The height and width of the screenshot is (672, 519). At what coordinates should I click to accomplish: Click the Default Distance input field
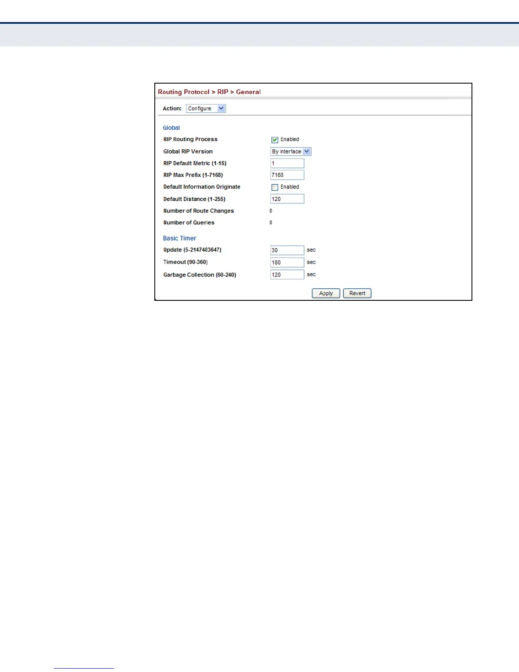pos(287,199)
